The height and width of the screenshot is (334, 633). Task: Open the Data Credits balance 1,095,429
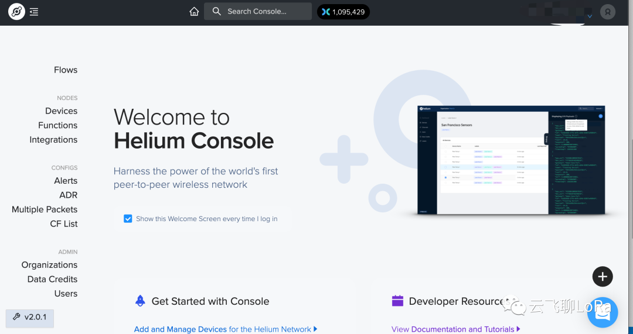click(x=343, y=12)
